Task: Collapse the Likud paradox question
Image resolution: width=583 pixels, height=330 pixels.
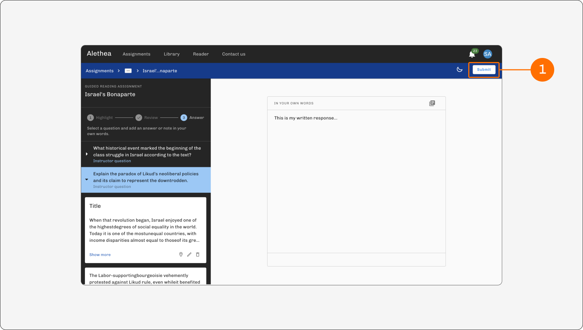Action: [87, 180]
